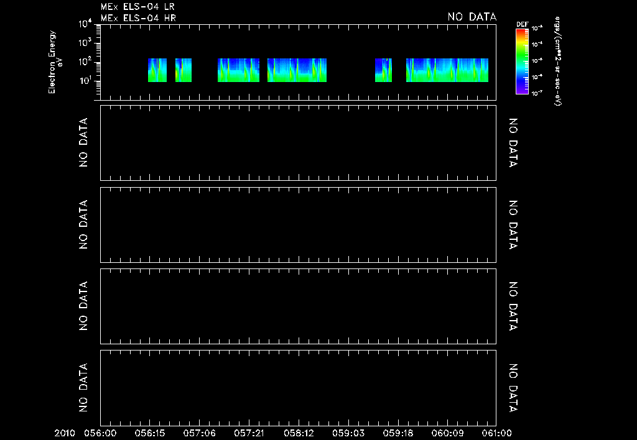
Task: Click the 060:09 time axis label
Action: point(447,433)
